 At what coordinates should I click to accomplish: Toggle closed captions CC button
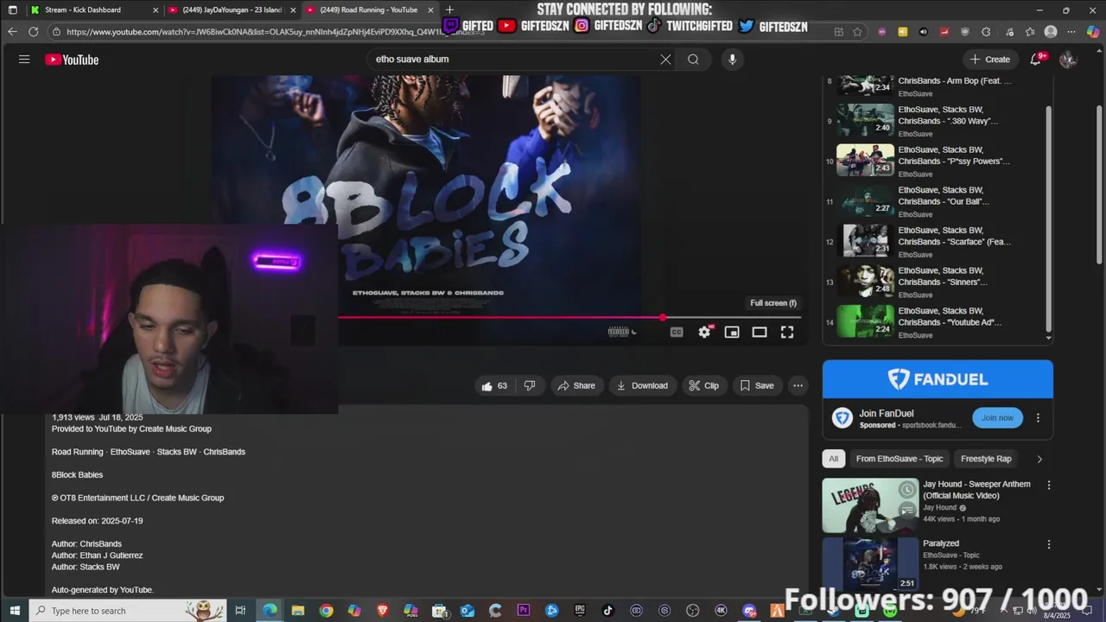click(677, 332)
